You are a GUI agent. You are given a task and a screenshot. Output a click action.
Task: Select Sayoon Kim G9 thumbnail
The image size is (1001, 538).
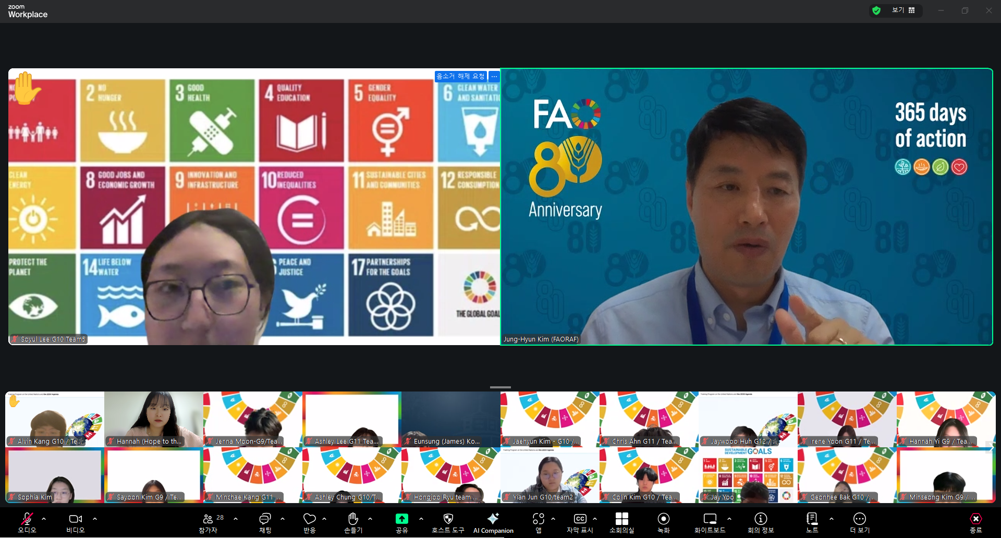pos(154,475)
